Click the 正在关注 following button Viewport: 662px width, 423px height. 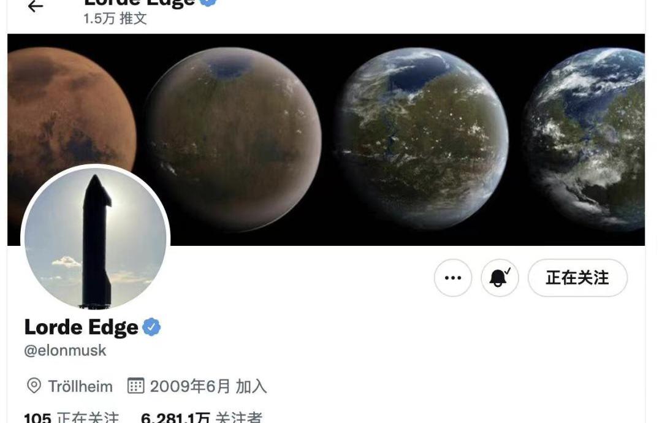[x=577, y=278]
